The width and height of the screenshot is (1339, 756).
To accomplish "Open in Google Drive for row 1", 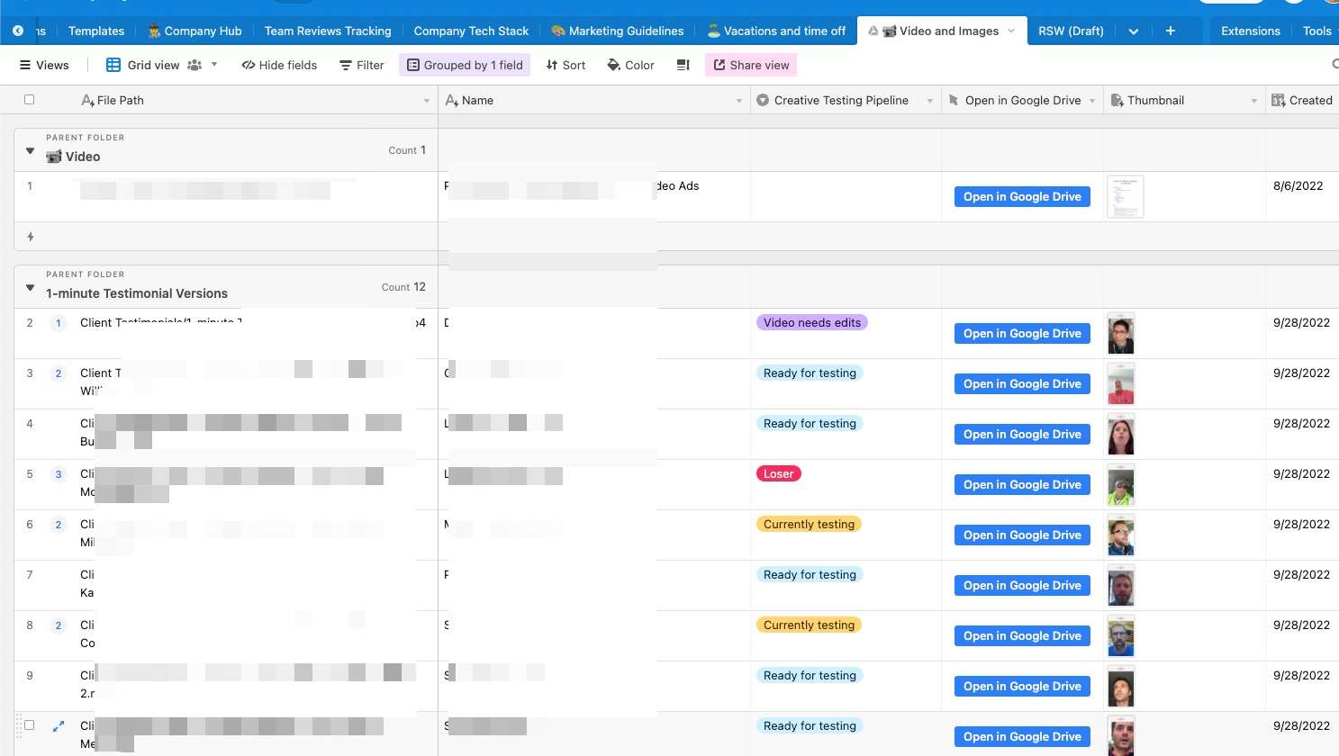I will 1022,197.
